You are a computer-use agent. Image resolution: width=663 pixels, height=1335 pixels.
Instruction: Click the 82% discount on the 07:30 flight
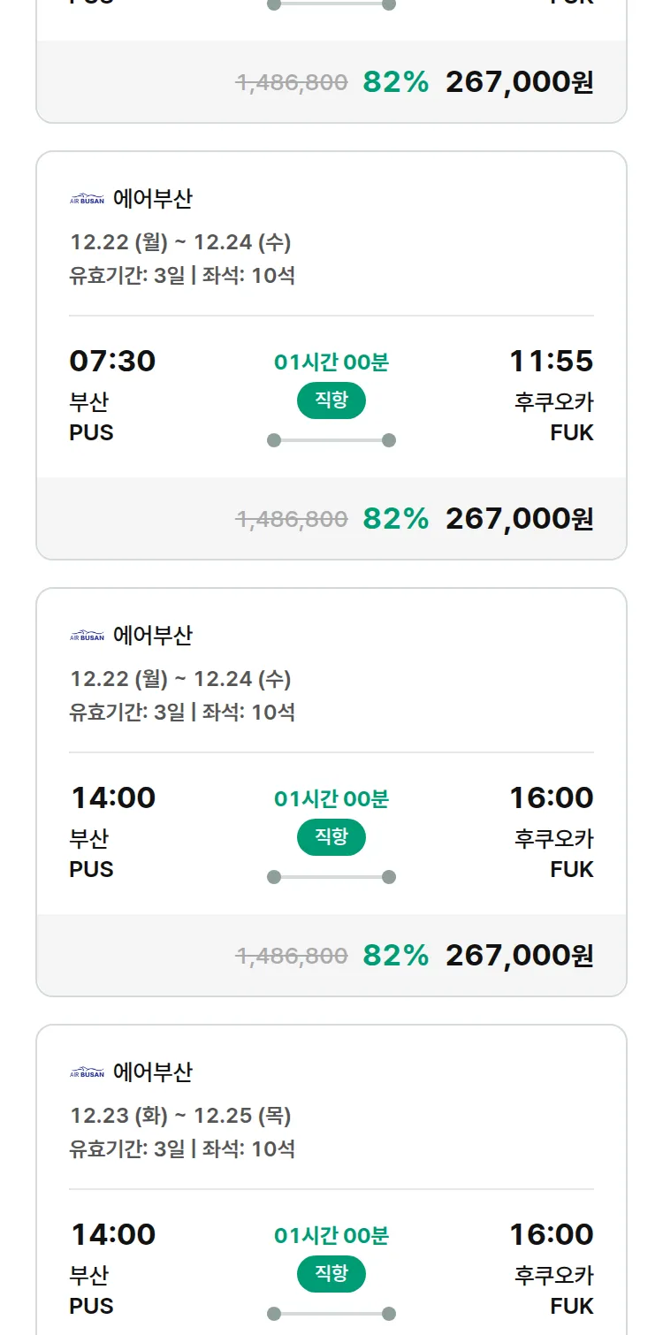395,519
